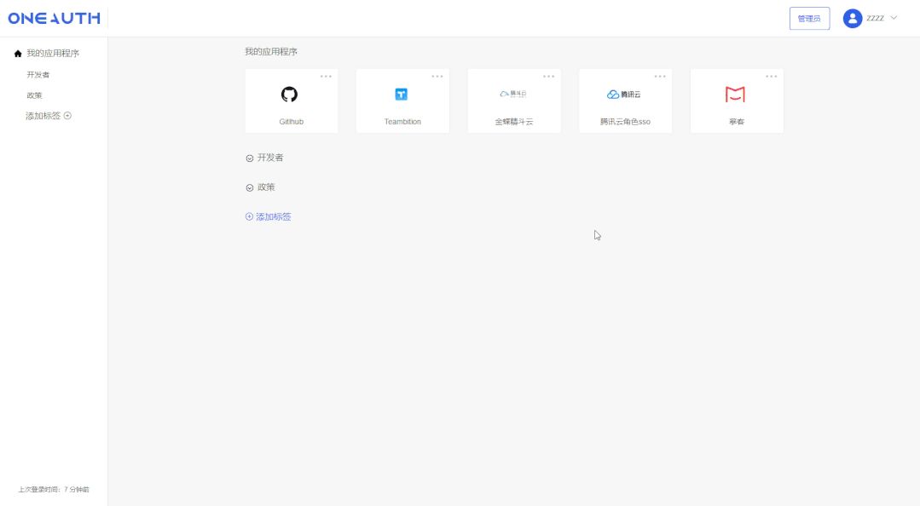Click the 腾讯云角色sso card label
Viewport: 920px width, 506px height.
625,121
